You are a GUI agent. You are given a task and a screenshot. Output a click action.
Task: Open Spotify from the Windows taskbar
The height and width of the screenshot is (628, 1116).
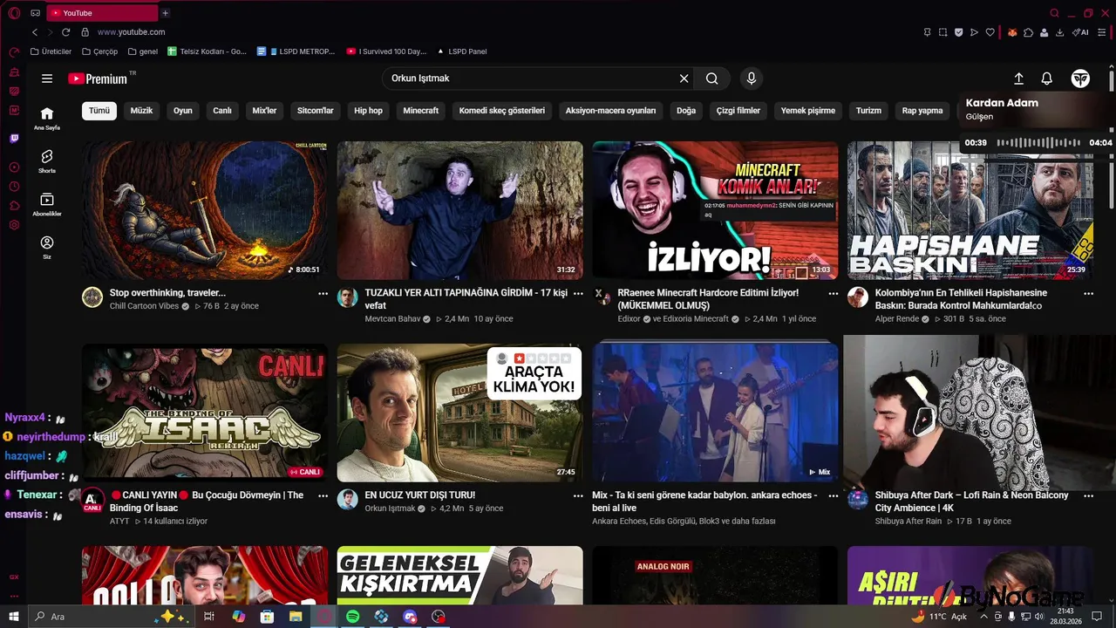tap(352, 617)
